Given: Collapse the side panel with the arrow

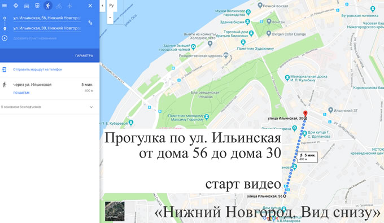Looking at the screenshot, I should coord(102,6).
